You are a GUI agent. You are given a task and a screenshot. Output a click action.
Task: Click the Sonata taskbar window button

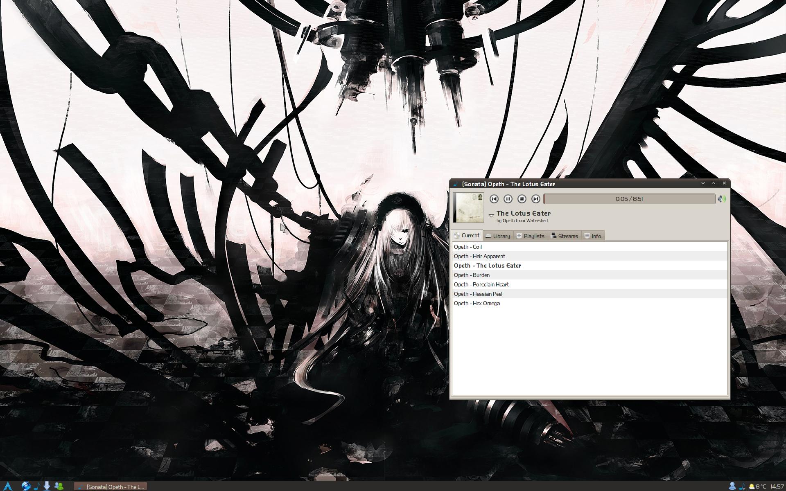click(x=111, y=486)
